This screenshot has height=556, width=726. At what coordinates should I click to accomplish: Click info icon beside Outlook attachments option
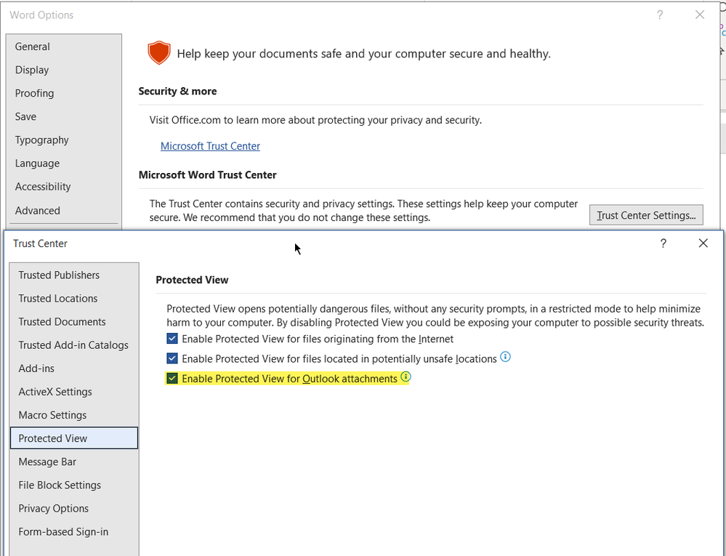coord(406,376)
